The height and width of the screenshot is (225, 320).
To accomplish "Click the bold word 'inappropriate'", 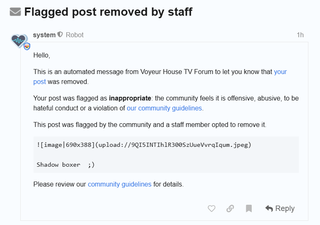I will coord(130,98).
